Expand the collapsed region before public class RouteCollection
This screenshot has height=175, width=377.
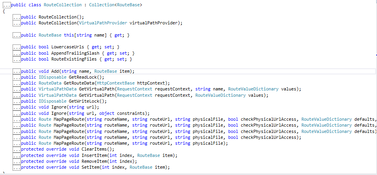(7, 5)
